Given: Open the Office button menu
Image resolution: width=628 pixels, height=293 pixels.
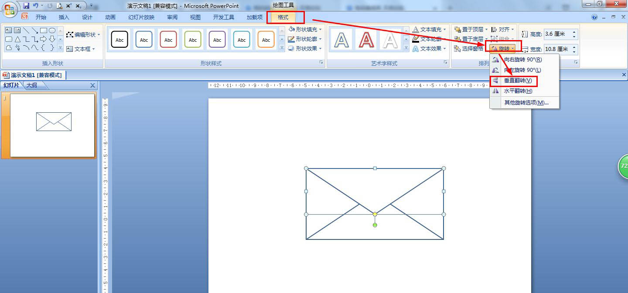Looking at the screenshot, I should pyautogui.click(x=10, y=9).
